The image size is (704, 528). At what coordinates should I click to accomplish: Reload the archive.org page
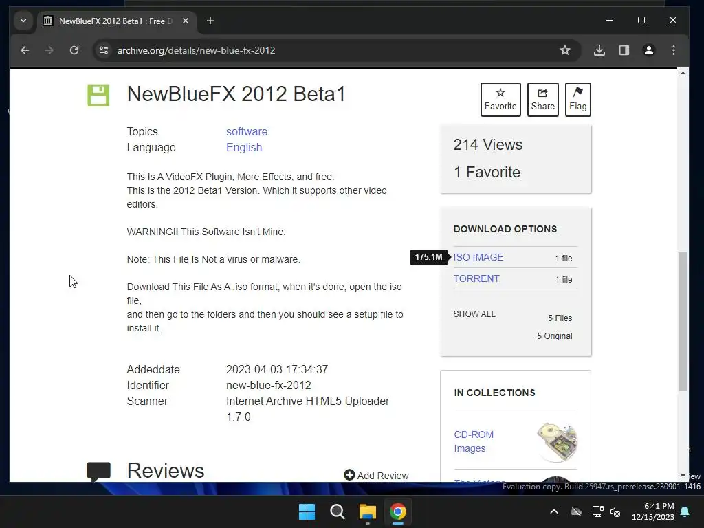74,50
